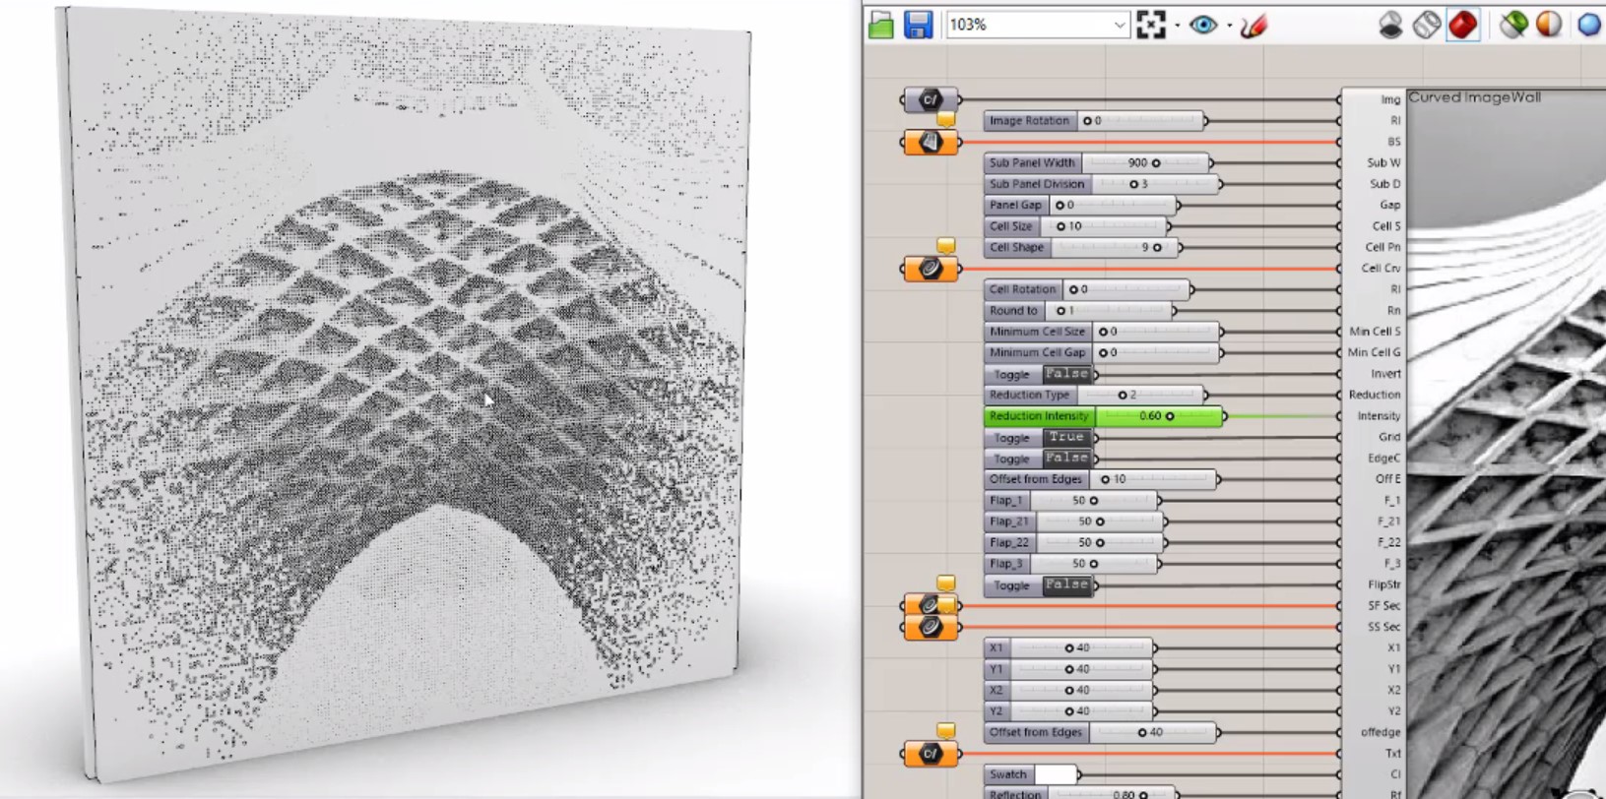Click the Reduction Intensity slider handle
The height and width of the screenshot is (799, 1606).
click(1170, 416)
